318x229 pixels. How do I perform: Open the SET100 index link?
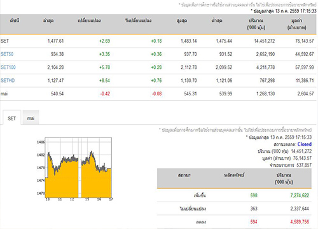[8, 67]
